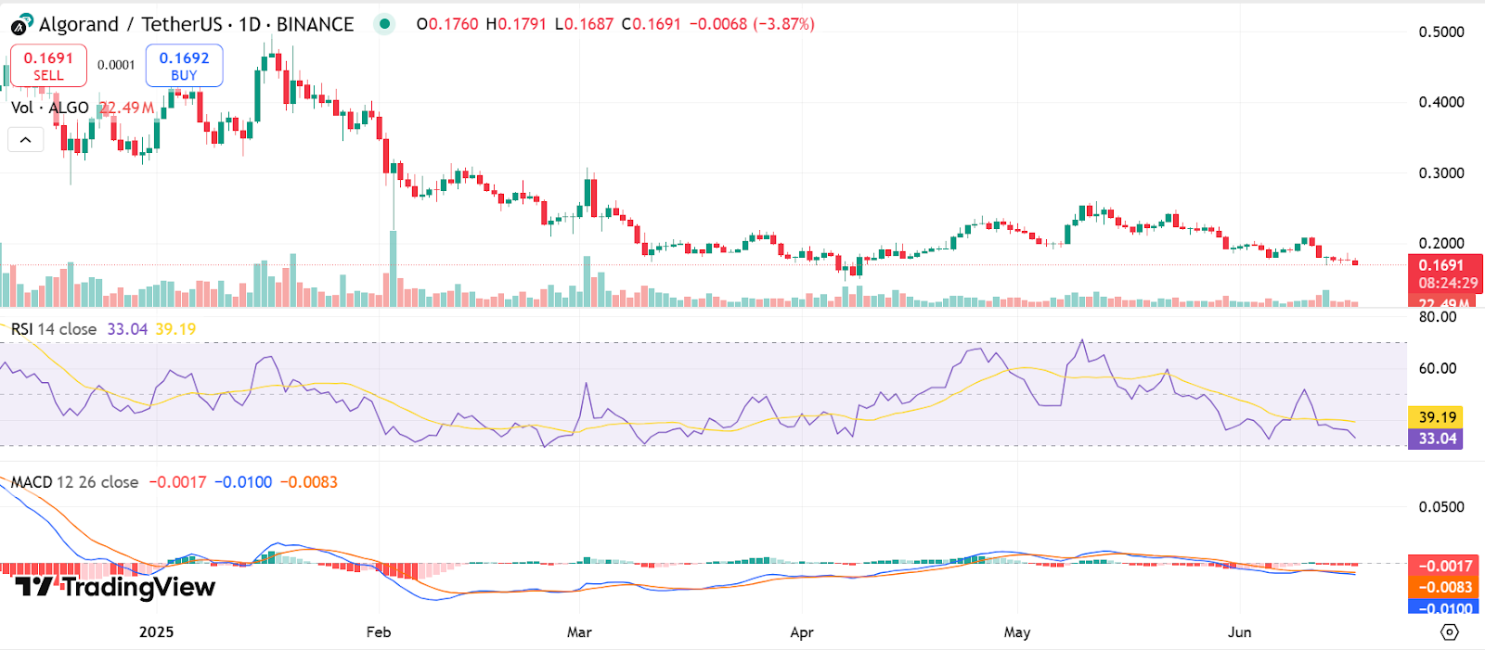Select the Vol · ALGO indicator legend
Image resolution: width=1485 pixels, height=650 pixels.
tap(50, 108)
